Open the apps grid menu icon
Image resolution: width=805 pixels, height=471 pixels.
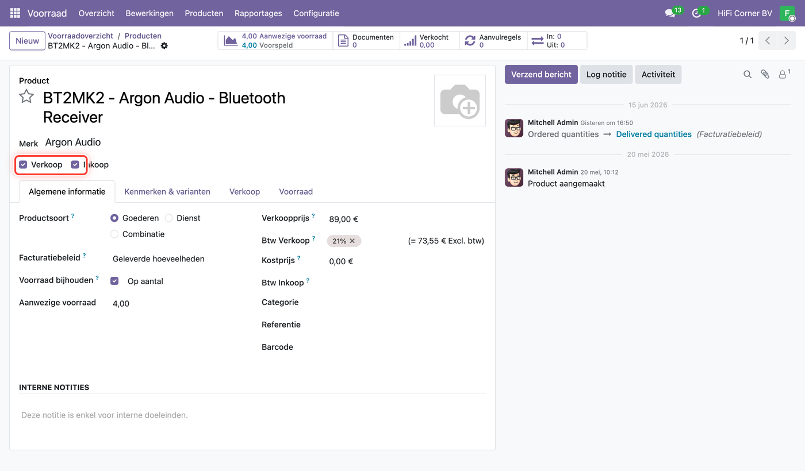pyautogui.click(x=15, y=13)
